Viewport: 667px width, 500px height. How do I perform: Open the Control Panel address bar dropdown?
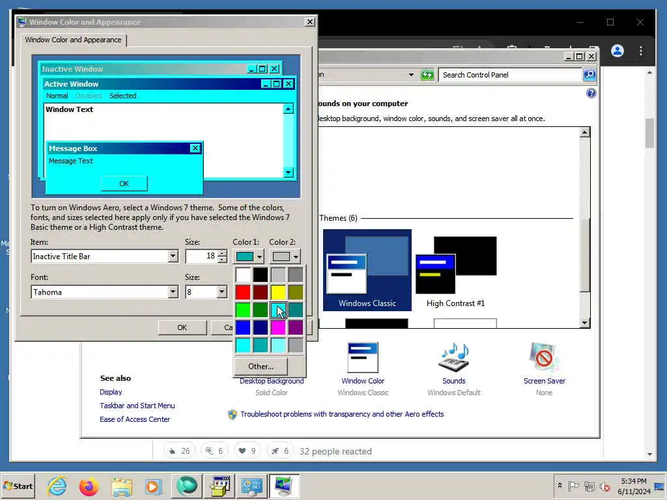click(x=411, y=75)
